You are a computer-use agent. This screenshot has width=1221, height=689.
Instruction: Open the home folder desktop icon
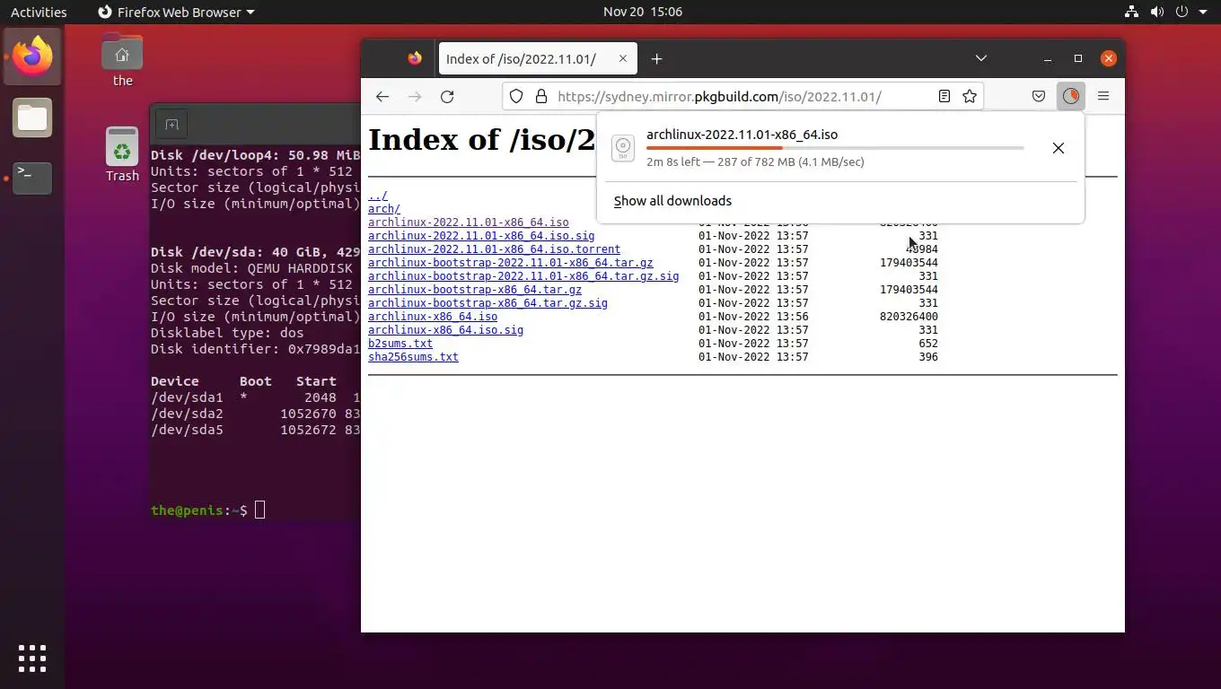pyautogui.click(x=122, y=60)
